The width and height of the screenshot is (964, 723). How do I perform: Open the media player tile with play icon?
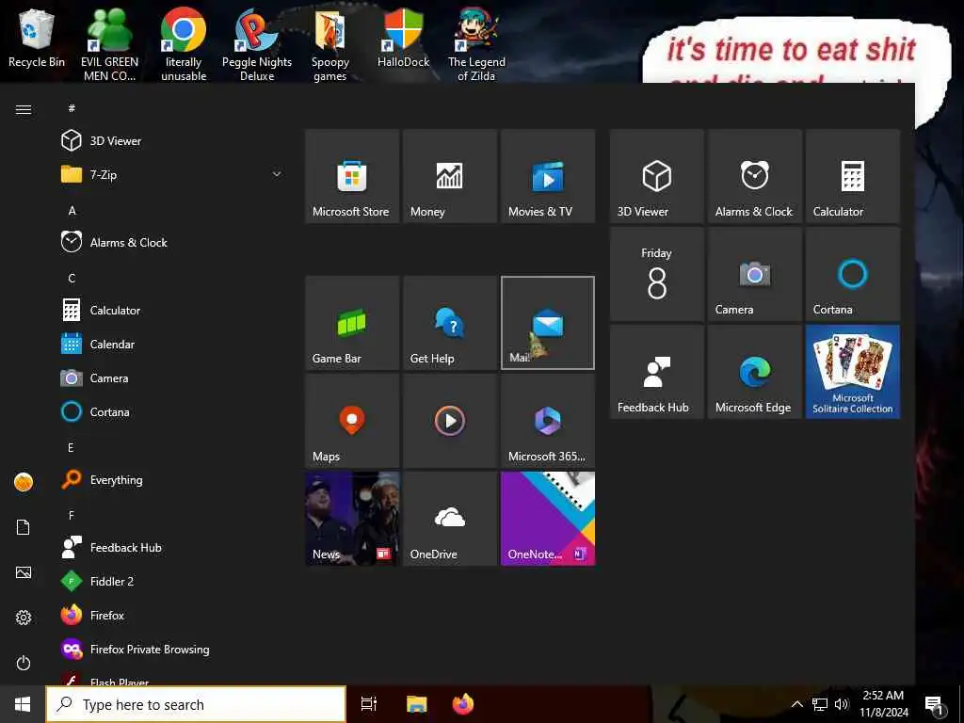450,421
